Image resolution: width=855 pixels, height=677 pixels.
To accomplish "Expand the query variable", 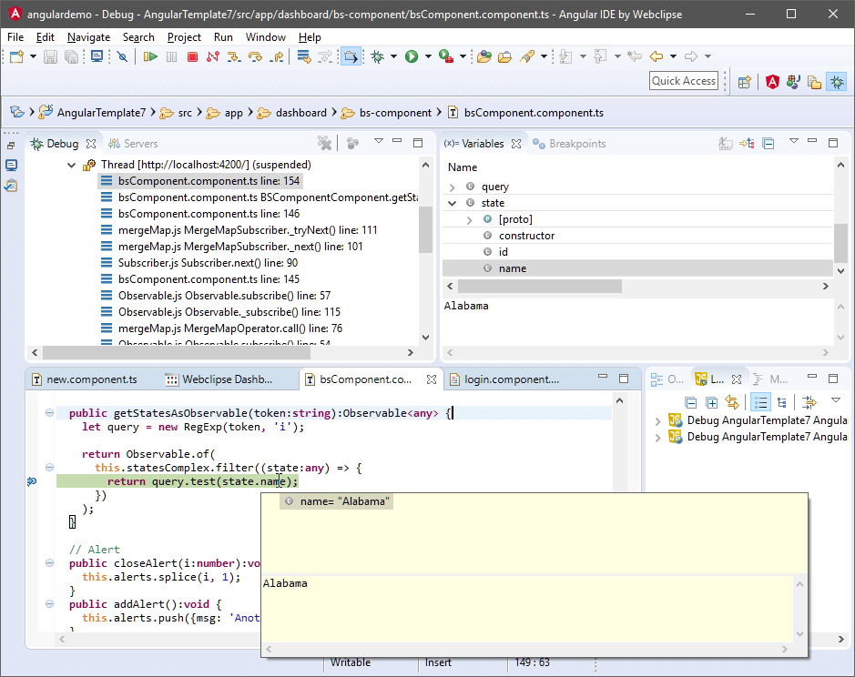I will coord(452,187).
